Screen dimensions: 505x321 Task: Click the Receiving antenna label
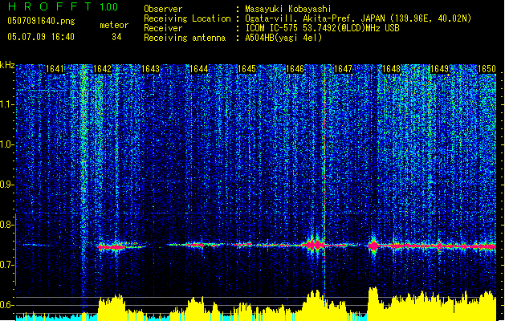pyautogui.click(x=185, y=38)
